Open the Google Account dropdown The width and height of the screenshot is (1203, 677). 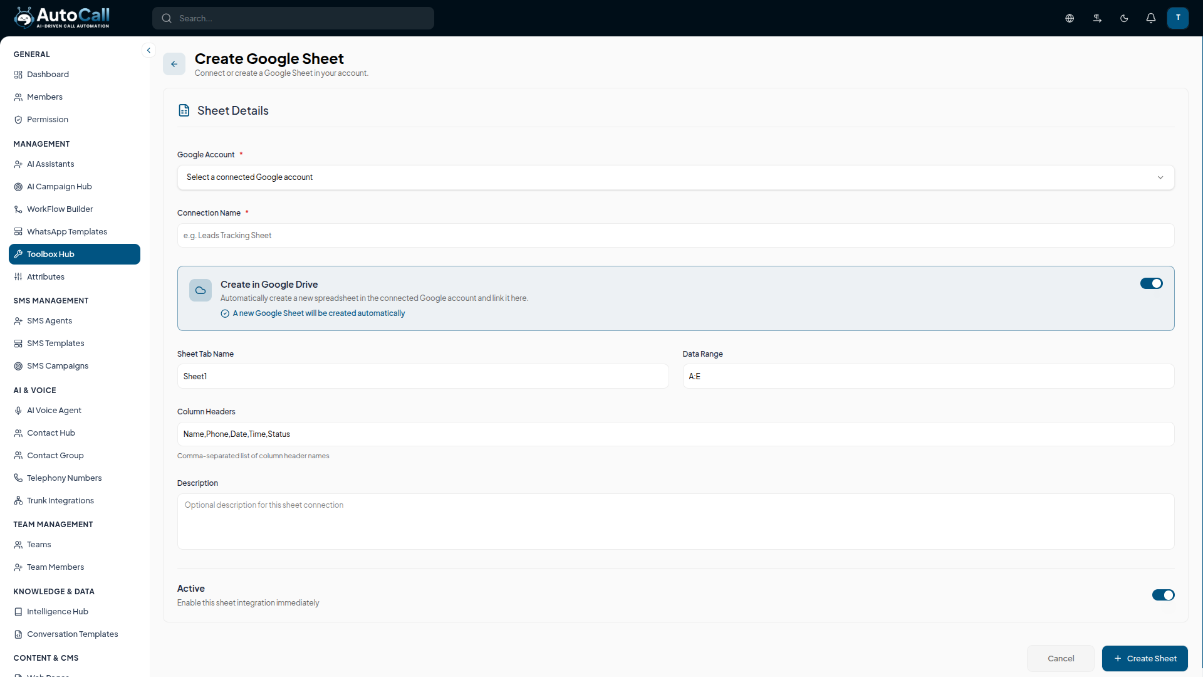675,177
